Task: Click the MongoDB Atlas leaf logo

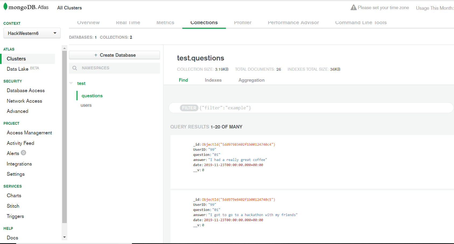Action: point(5,7)
